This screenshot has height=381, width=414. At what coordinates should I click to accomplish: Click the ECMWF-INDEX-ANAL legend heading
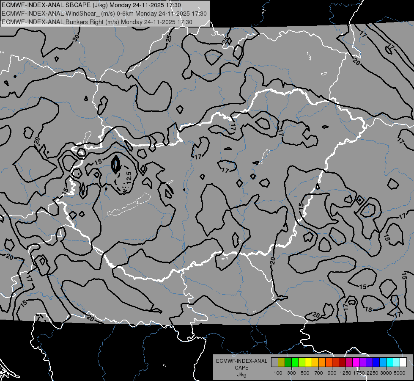241,361
